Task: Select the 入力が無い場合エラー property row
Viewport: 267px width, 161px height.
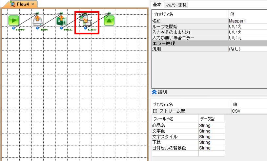Action: point(210,38)
